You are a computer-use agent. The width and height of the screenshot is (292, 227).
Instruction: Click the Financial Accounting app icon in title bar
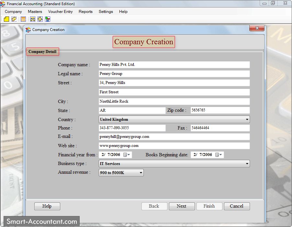[x=3, y=4]
